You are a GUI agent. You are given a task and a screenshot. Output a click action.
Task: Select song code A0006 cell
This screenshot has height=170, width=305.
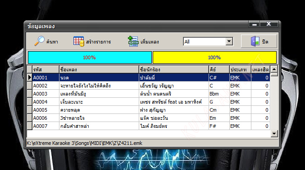point(46,118)
